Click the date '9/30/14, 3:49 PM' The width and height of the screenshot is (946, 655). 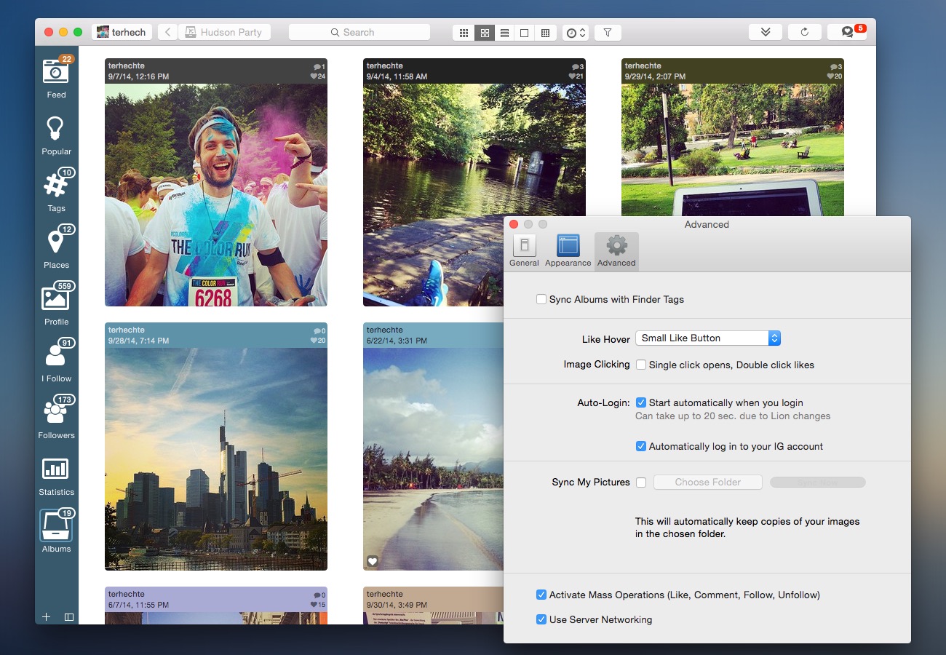pos(397,605)
